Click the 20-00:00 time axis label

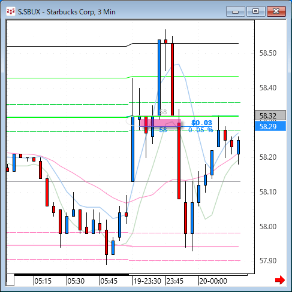[213, 281]
